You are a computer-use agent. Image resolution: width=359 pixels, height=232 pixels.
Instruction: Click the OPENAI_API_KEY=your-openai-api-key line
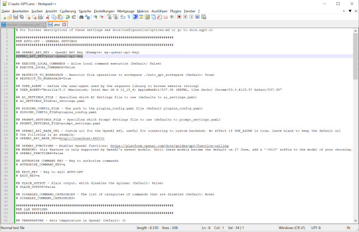(x=49, y=56)
